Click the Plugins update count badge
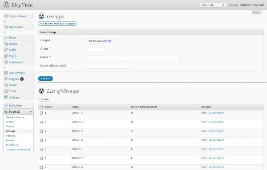The image size is (267, 170). [22, 79]
